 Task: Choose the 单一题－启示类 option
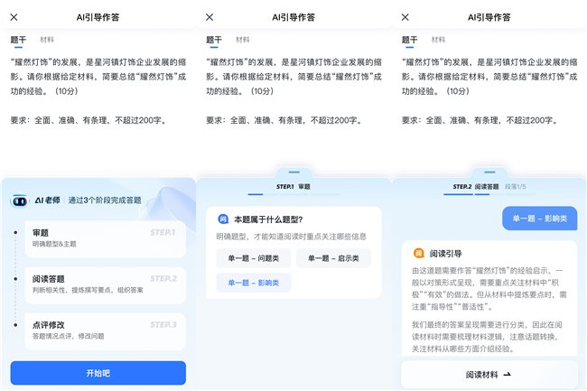pos(333,258)
